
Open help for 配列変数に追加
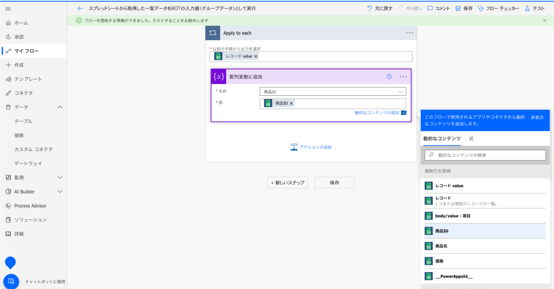(x=389, y=77)
